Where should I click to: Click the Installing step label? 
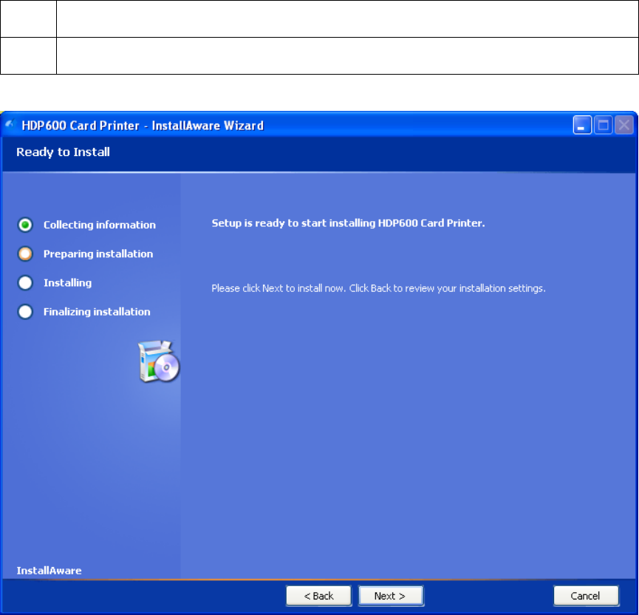pos(68,282)
